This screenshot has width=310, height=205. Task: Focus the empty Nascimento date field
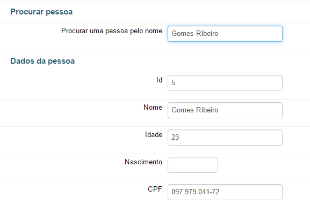[x=193, y=165]
